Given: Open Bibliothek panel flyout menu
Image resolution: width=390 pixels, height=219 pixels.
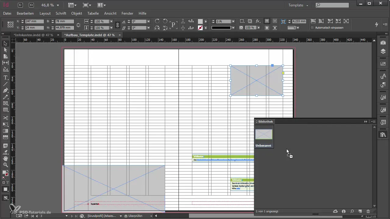Looking at the screenshot, I should coord(374,121).
